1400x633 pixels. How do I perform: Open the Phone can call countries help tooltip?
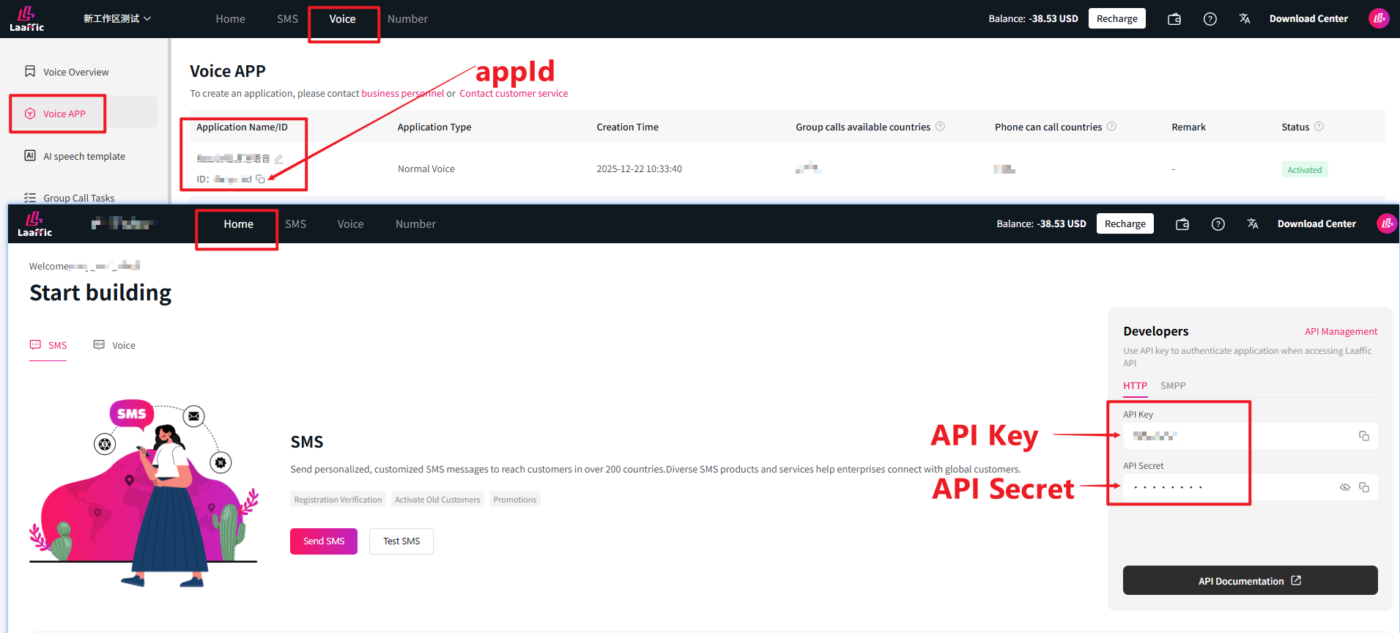coord(1111,127)
